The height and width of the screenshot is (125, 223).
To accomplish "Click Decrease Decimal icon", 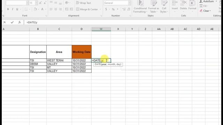I will (129, 9).
